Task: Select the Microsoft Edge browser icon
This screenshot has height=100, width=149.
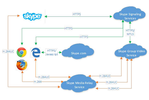Action: [x=36, y=52]
